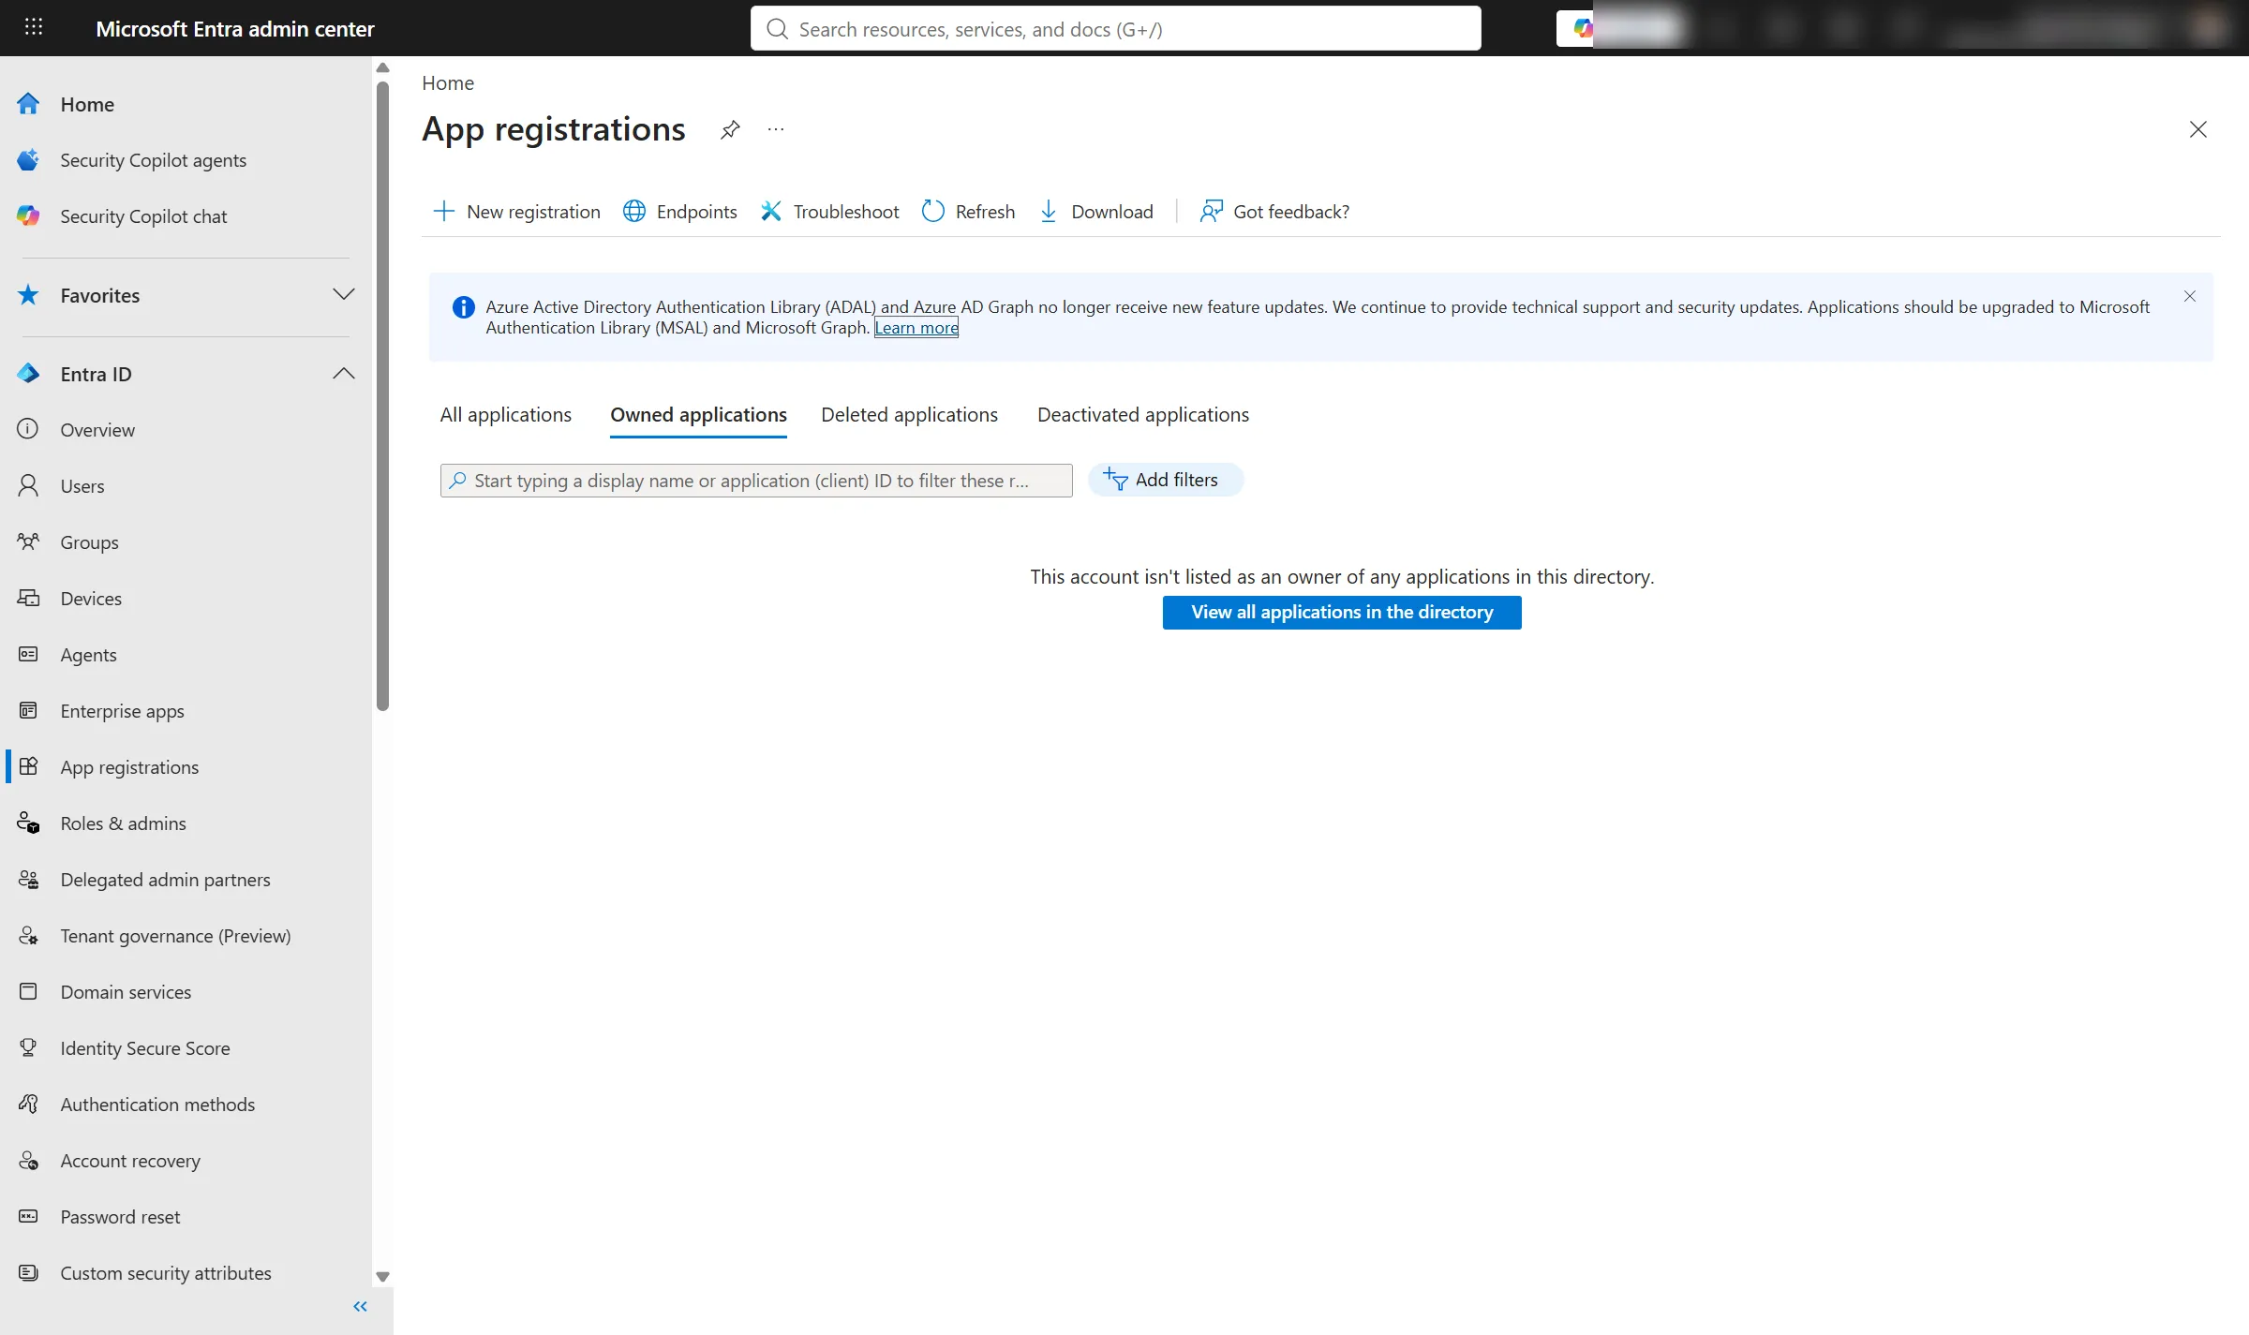The image size is (2249, 1335).
Task: Open Overview info icon in sidebar
Action: click(28, 429)
